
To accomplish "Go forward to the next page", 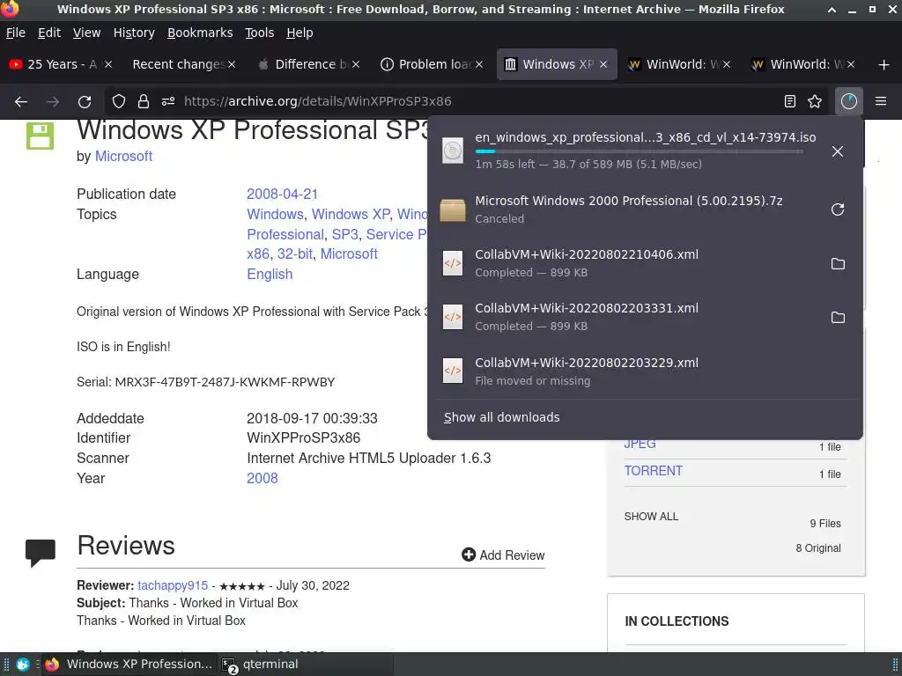I will pyautogui.click(x=53, y=102).
